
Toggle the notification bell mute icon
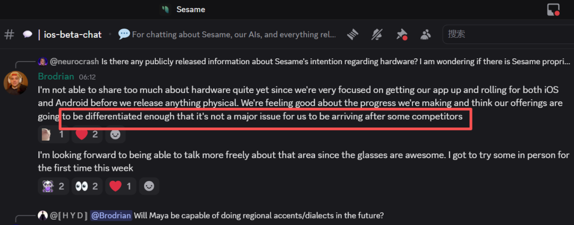point(377,34)
